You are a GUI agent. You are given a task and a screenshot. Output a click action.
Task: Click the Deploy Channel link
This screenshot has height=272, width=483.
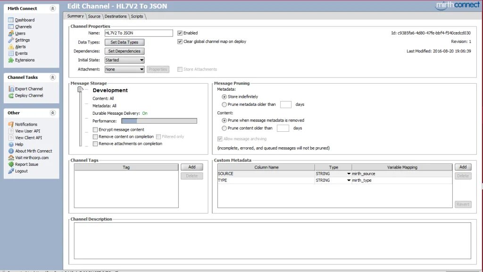coord(29,95)
